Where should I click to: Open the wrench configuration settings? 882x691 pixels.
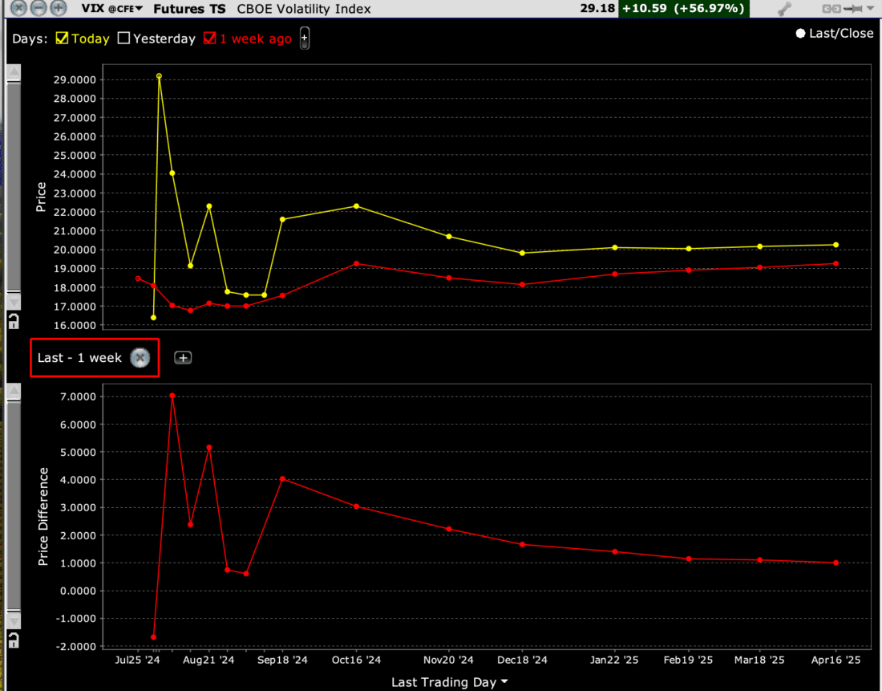785,9
